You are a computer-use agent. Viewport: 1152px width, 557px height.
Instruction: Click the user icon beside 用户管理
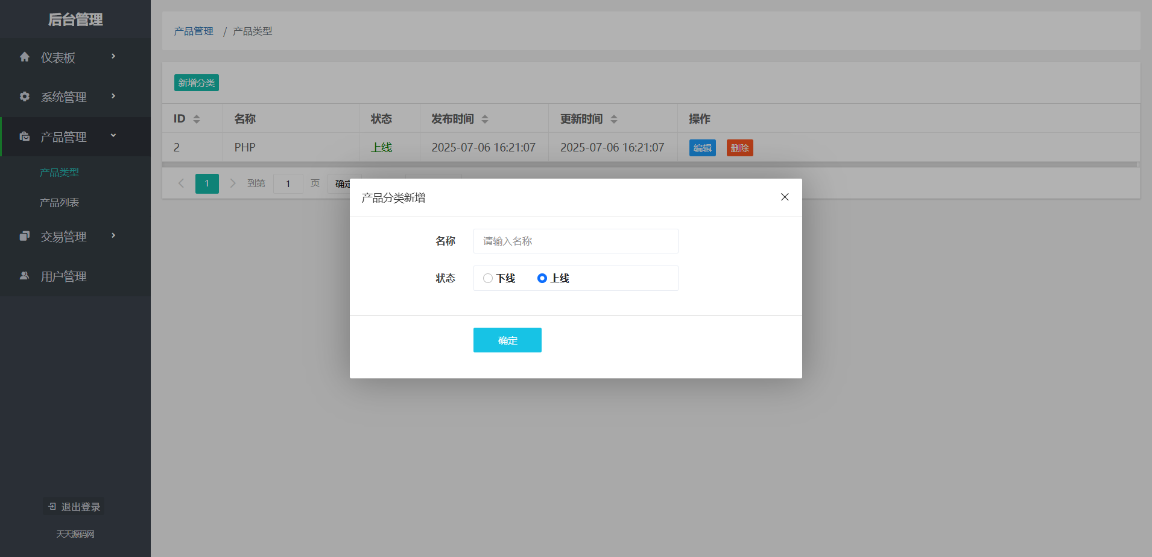[x=25, y=276]
